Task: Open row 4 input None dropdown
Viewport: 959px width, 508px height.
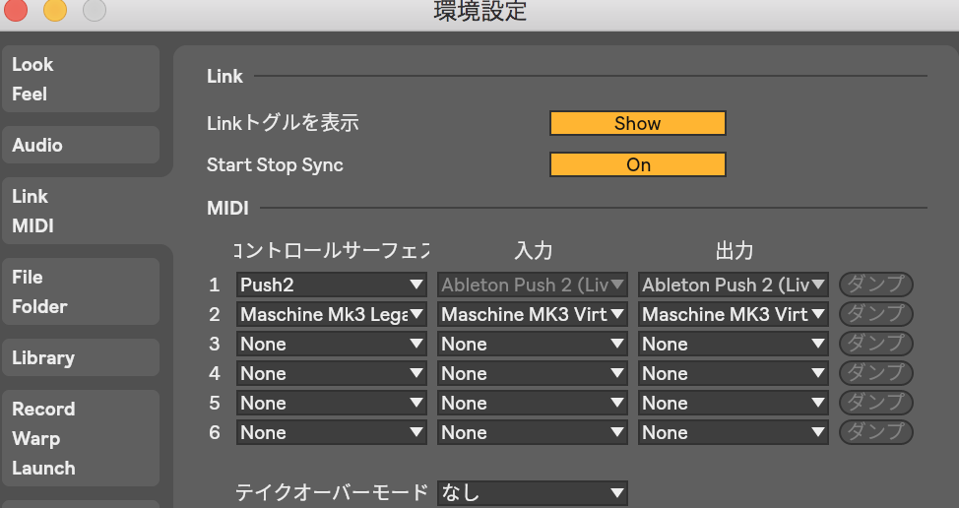Action: click(x=533, y=373)
